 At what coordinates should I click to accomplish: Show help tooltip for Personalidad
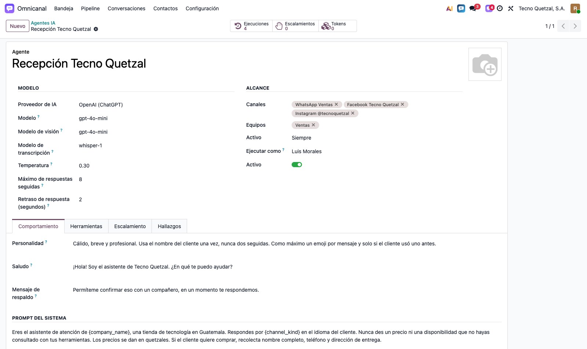pos(46,242)
